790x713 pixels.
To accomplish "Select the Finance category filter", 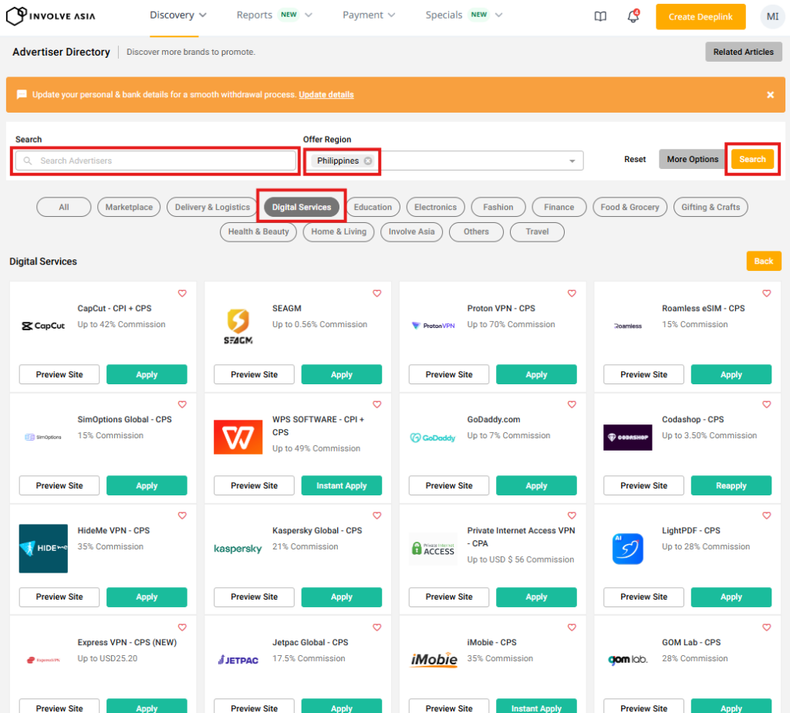I will [x=559, y=207].
